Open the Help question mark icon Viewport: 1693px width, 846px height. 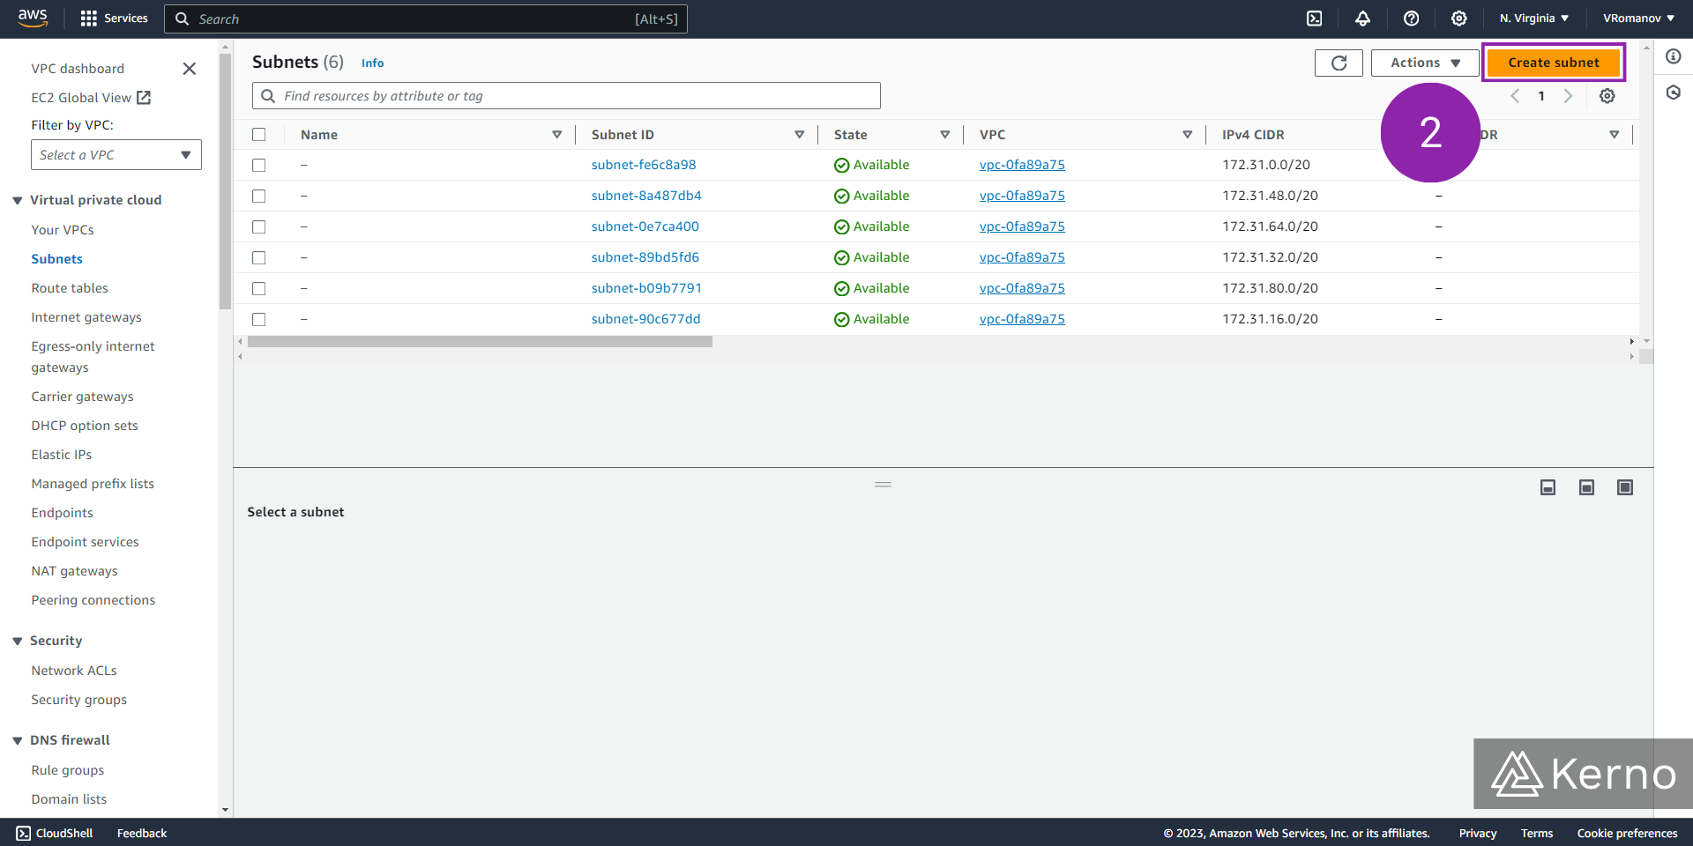[1411, 19]
